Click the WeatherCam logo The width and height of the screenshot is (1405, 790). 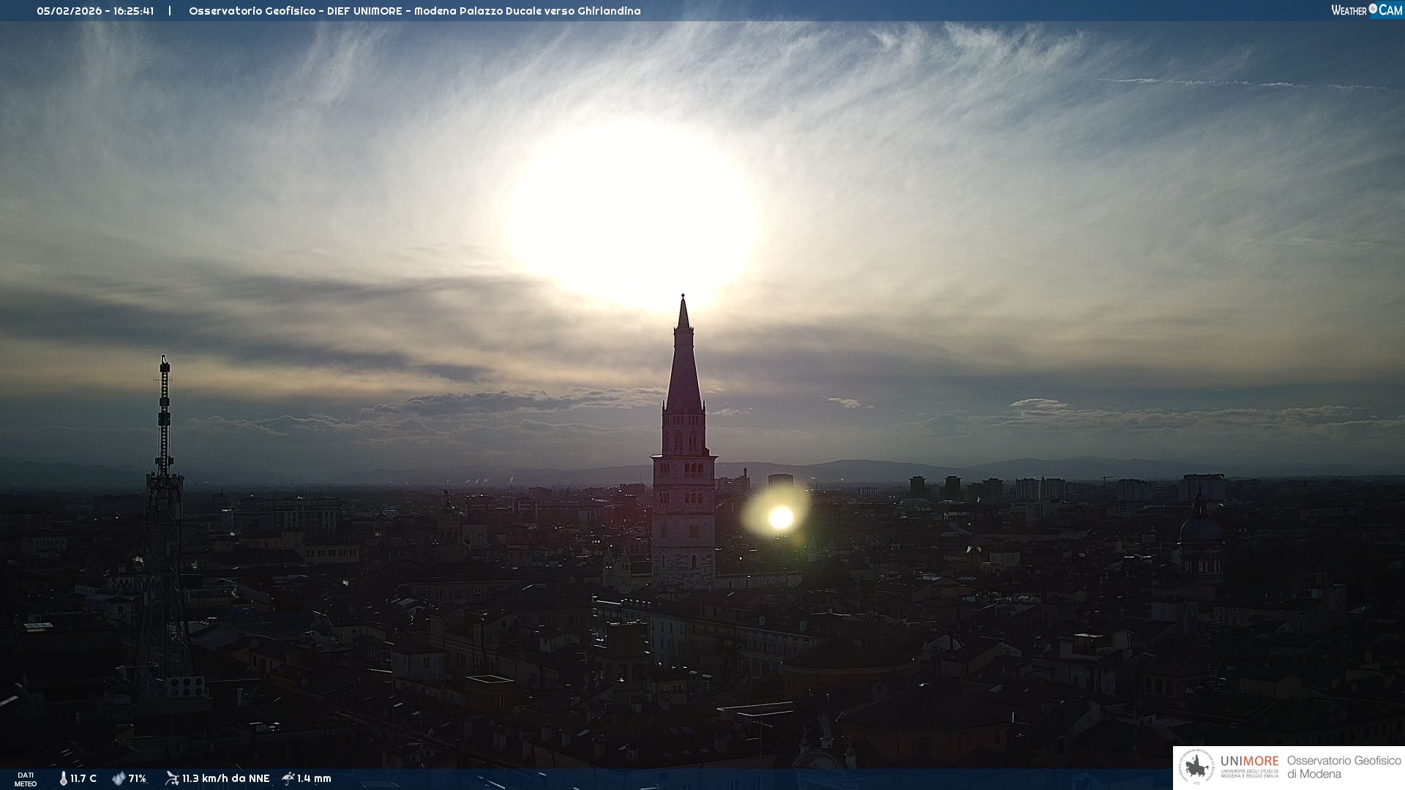point(1366,10)
